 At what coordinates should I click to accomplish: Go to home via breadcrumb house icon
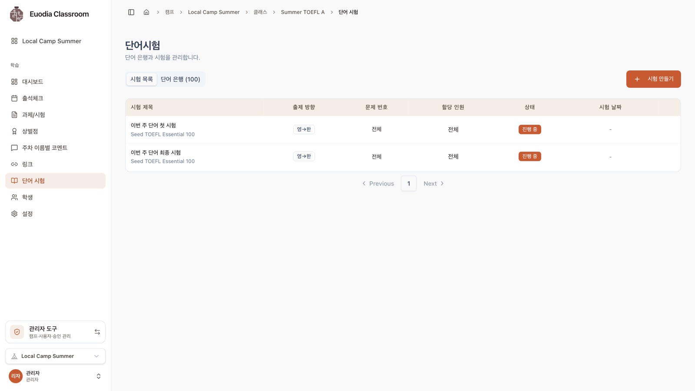[x=146, y=12]
